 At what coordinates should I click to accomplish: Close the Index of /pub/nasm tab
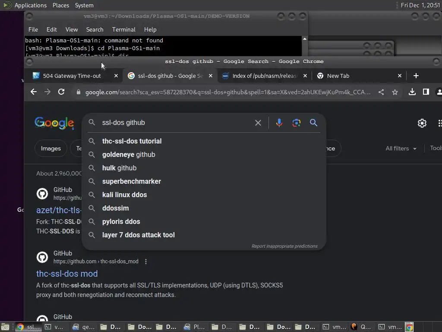pos(305,76)
